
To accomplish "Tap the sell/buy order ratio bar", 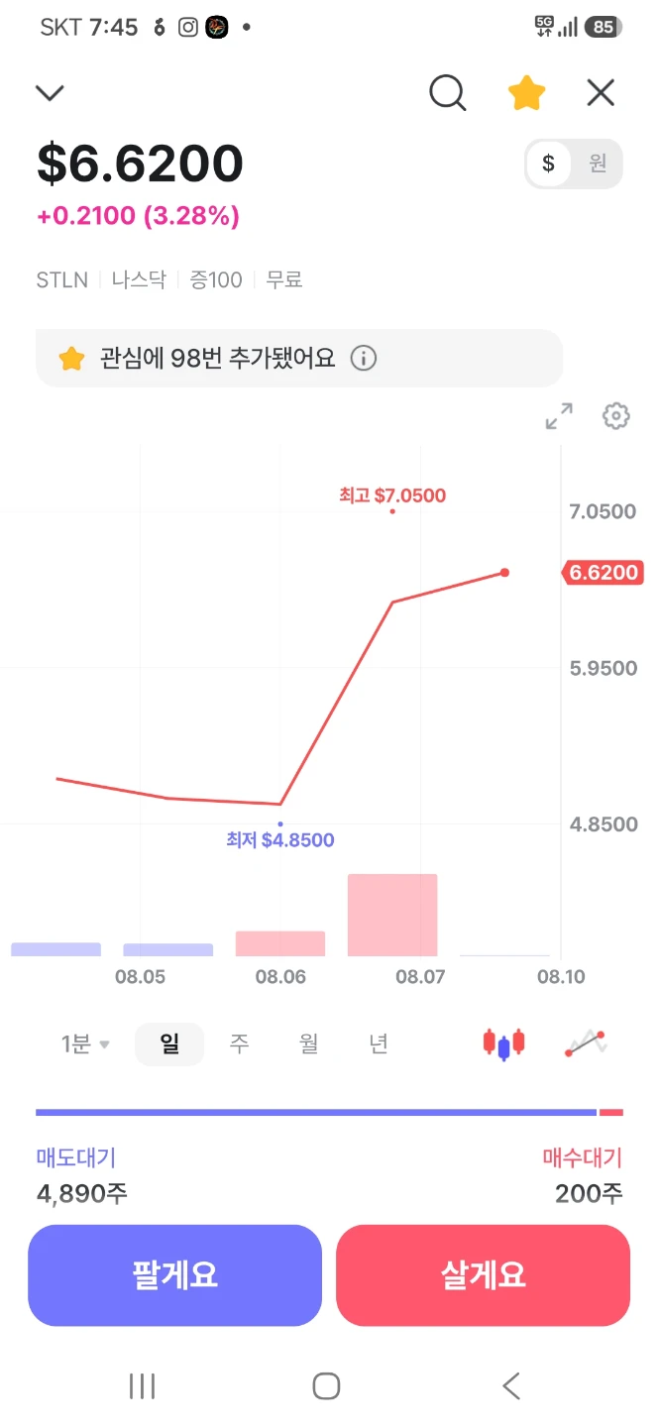I will tap(329, 1113).
